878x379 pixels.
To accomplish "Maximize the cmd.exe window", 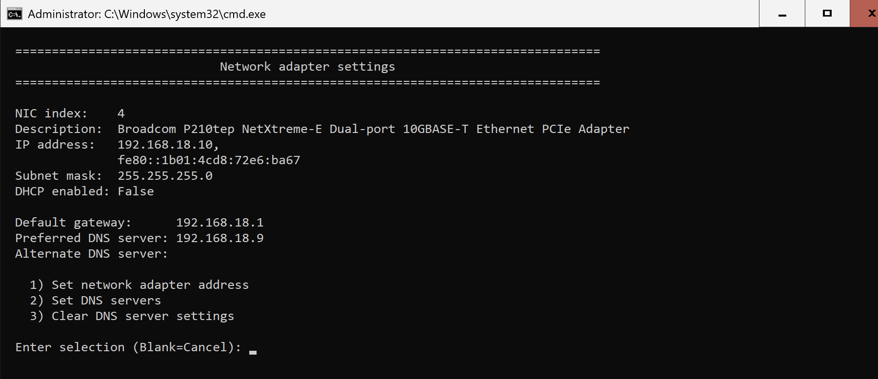I will click(x=827, y=14).
